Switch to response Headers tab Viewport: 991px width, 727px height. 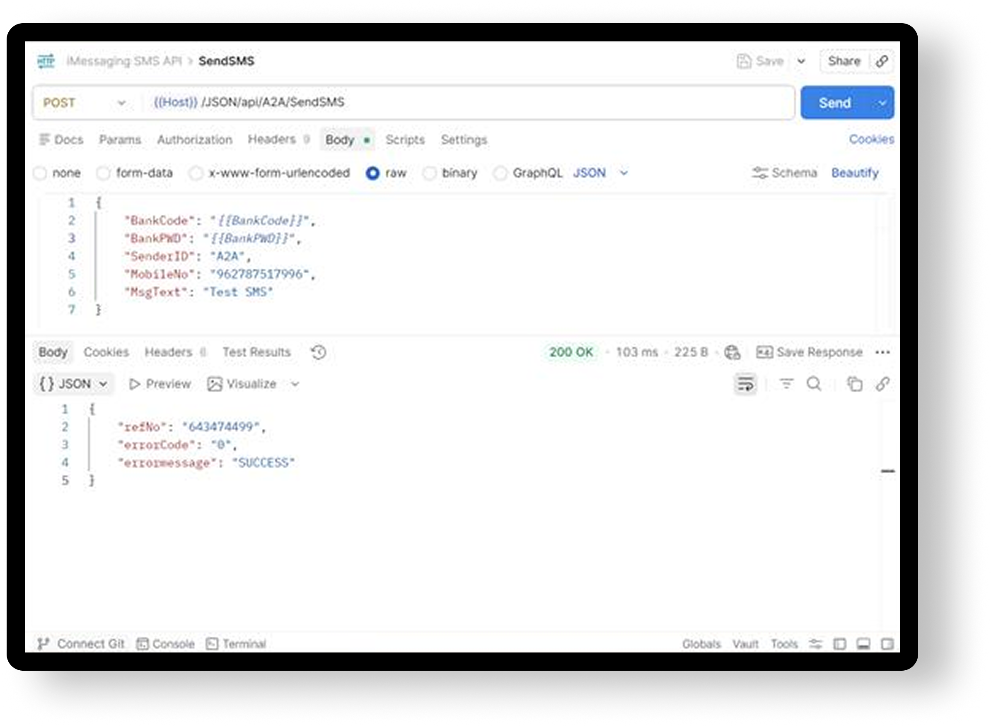(175, 352)
